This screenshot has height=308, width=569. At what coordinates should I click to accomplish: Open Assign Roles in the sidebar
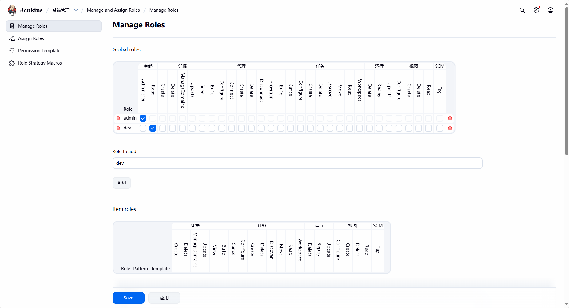pyautogui.click(x=31, y=38)
